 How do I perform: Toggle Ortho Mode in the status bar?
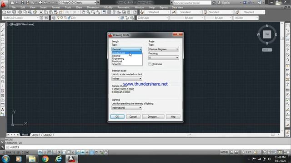tap(54, 152)
